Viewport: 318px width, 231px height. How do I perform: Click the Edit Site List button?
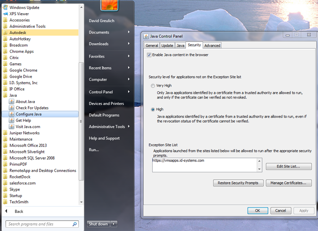pyautogui.click(x=288, y=166)
